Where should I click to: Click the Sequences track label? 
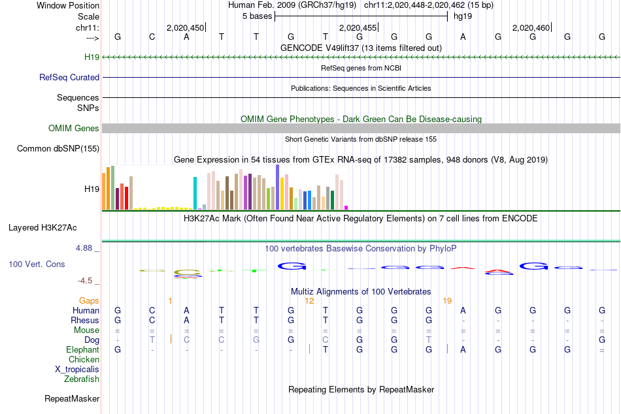coord(78,97)
